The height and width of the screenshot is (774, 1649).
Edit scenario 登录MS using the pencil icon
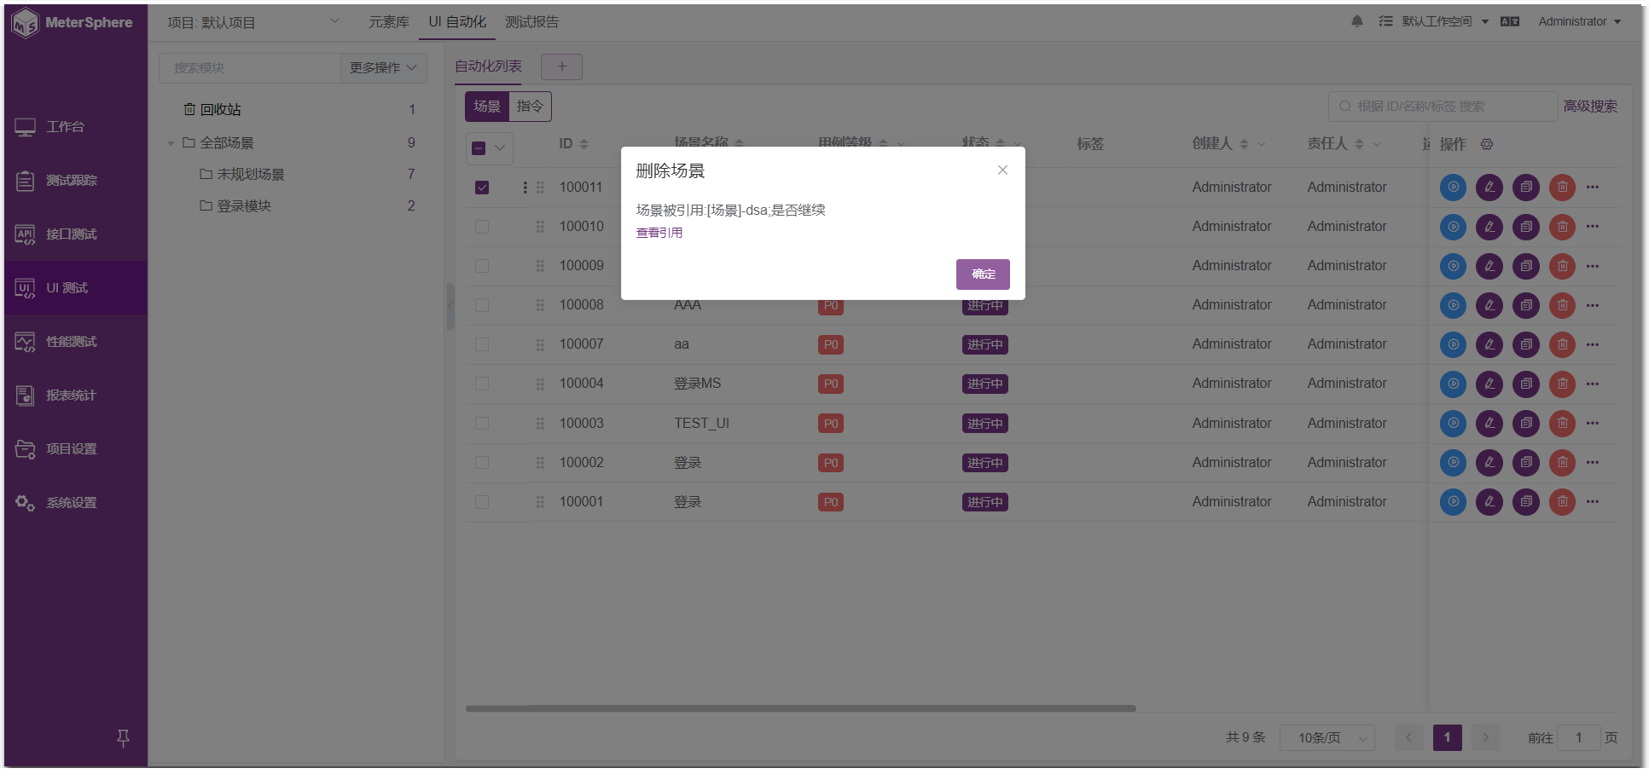(x=1489, y=384)
